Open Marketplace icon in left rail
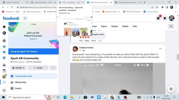The width and height of the screenshot is (179, 100). tap(4, 52)
